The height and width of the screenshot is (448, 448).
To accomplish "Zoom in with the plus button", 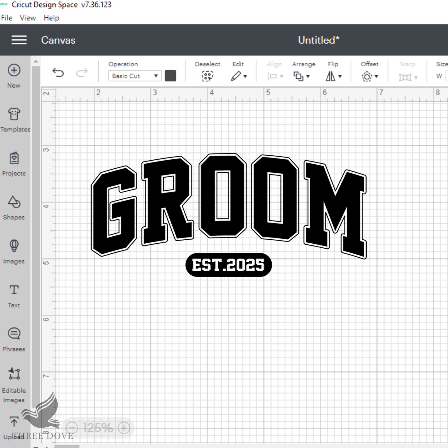I will coord(124,428).
